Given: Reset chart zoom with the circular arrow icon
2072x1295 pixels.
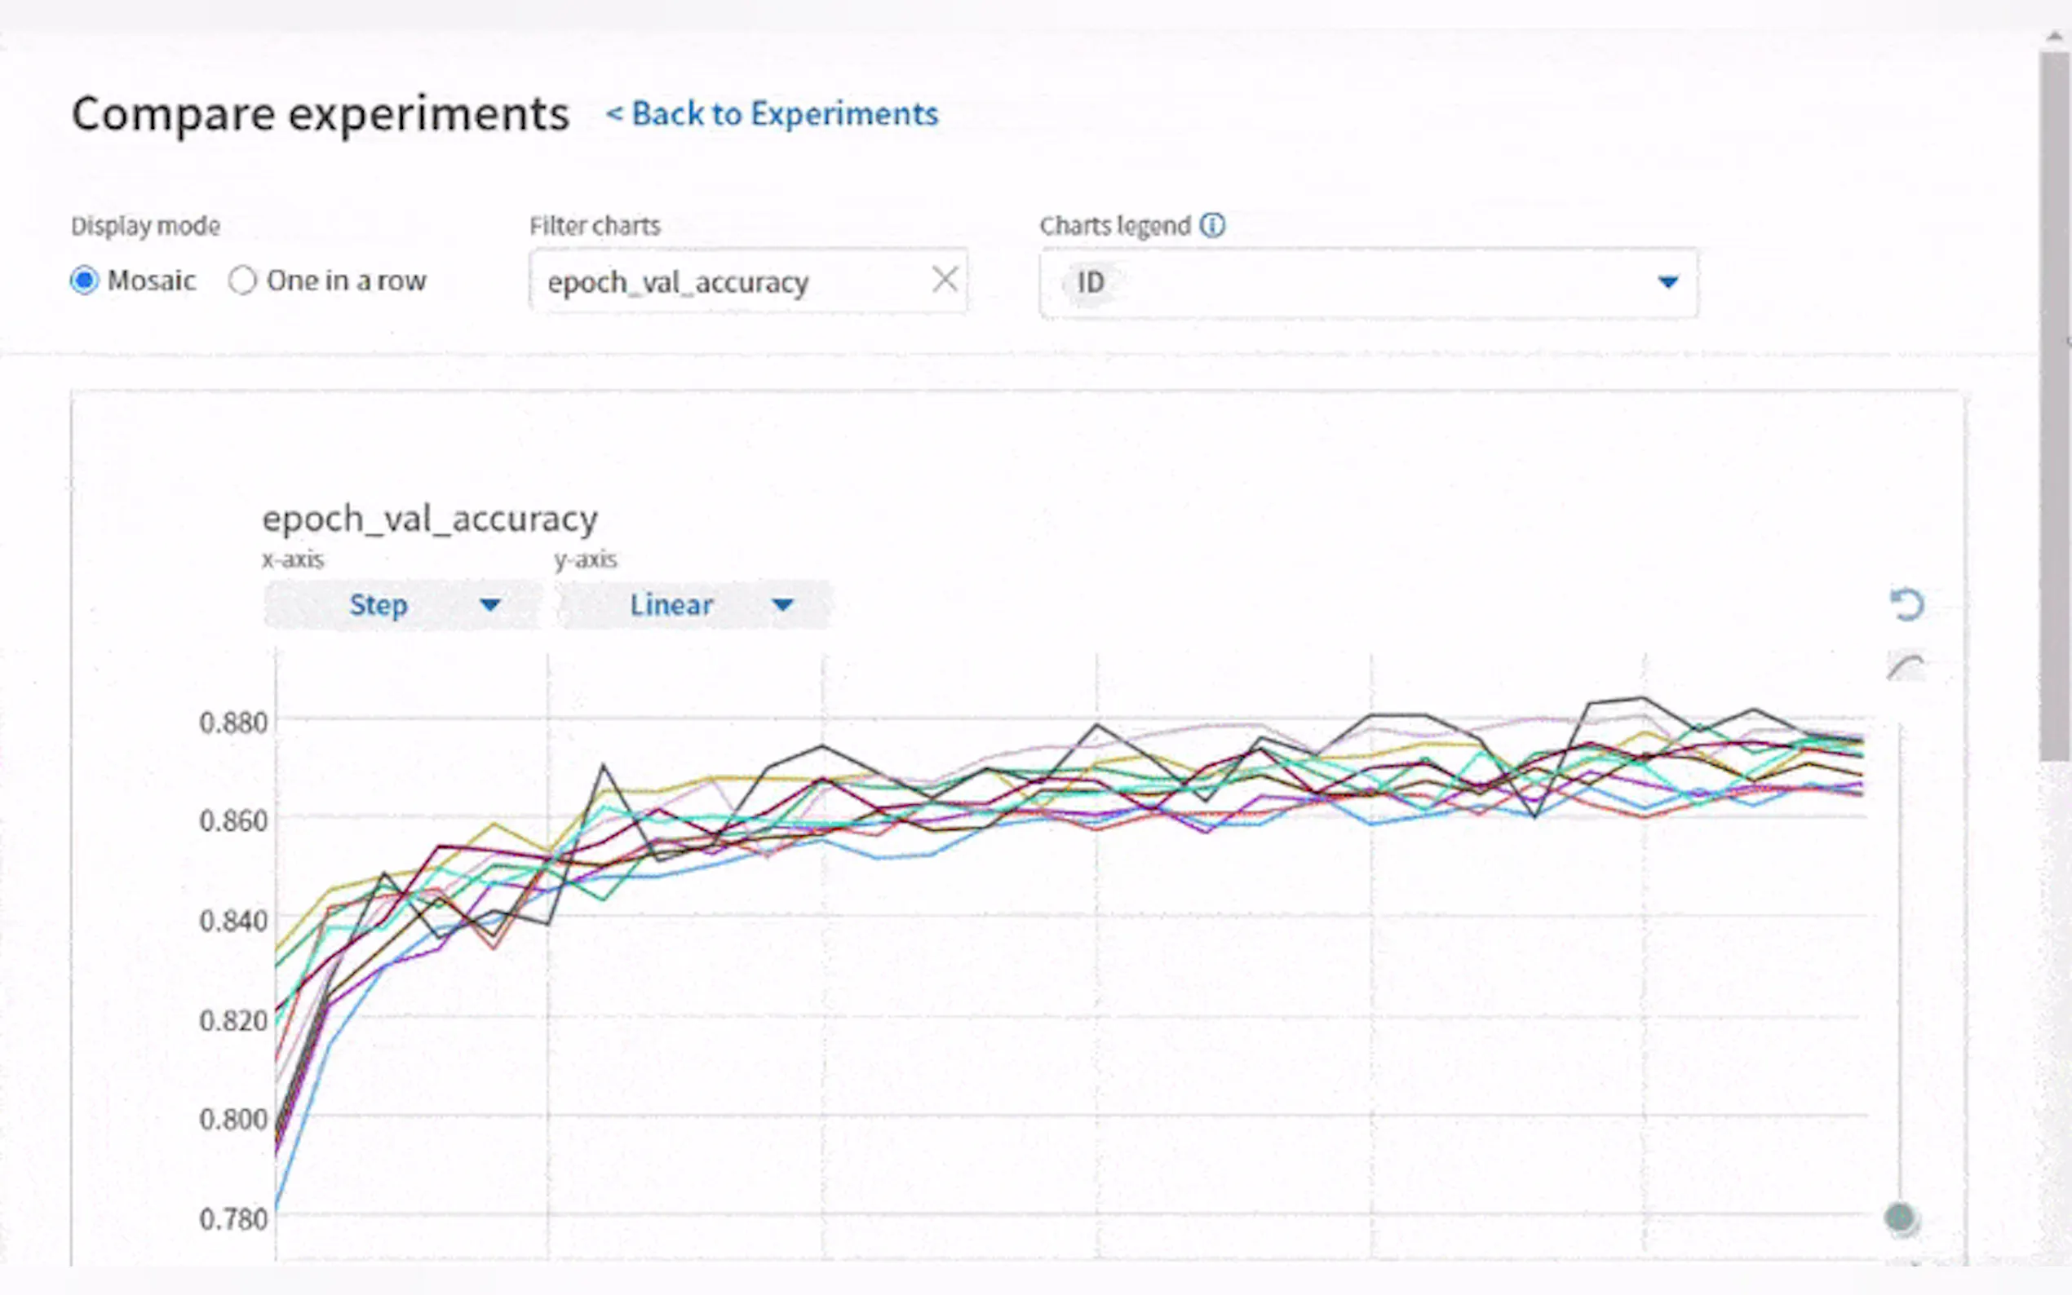Looking at the screenshot, I should coord(1906,604).
